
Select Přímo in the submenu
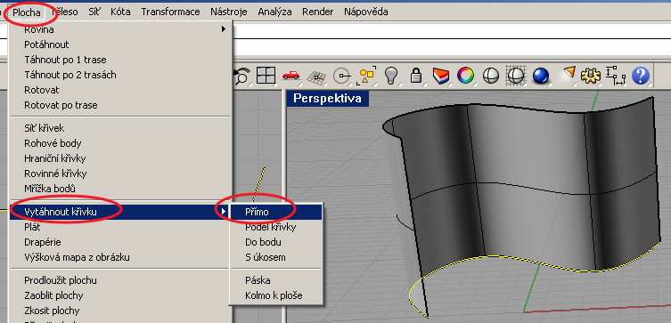coord(276,212)
